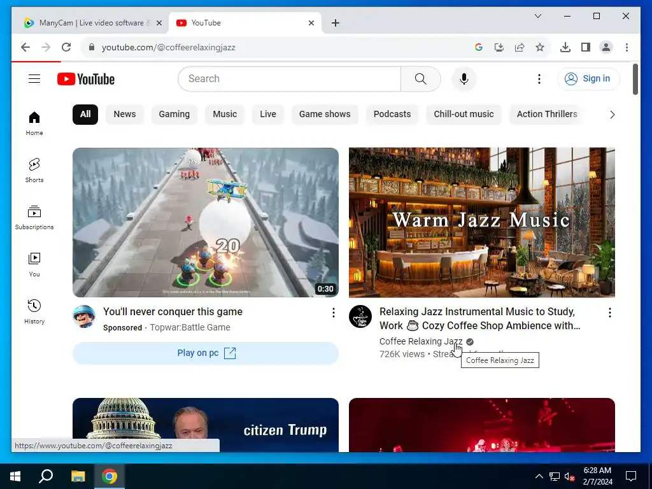
Task: Select the Podcasts category chip
Action: (392, 115)
